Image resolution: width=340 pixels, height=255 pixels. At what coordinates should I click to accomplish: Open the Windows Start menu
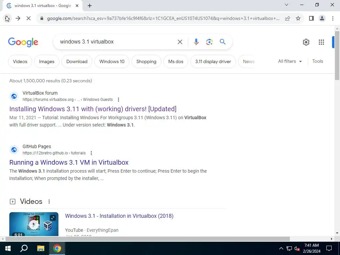coord(8,248)
